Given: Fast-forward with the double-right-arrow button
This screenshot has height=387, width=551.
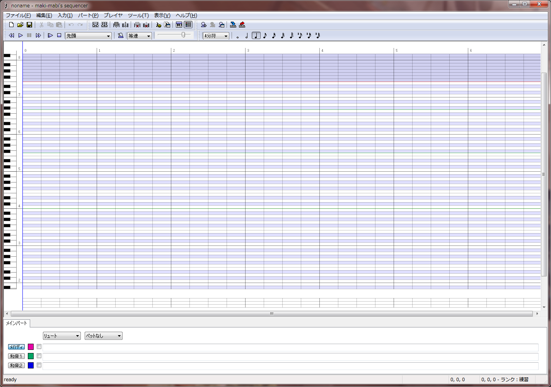Looking at the screenshot, I should (38, 36).
